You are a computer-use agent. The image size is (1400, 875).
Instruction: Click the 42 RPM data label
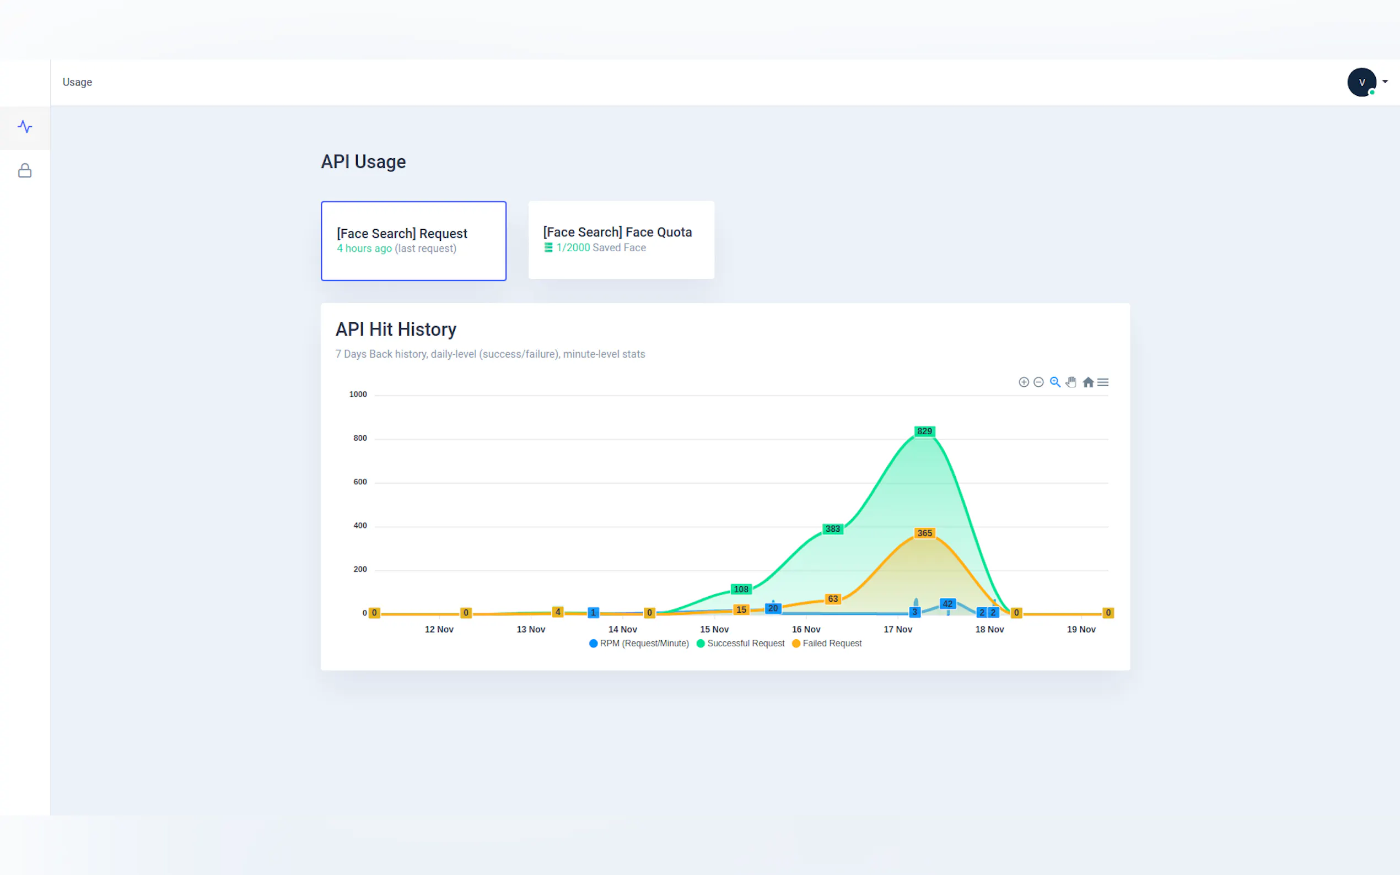[947, 603]
